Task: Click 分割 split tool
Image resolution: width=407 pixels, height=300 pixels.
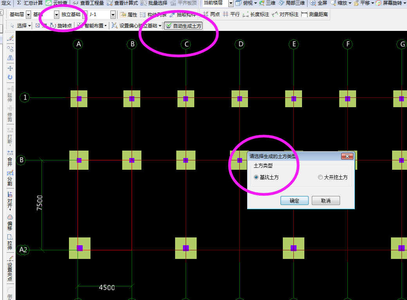Action: click(x=10, y=178)
